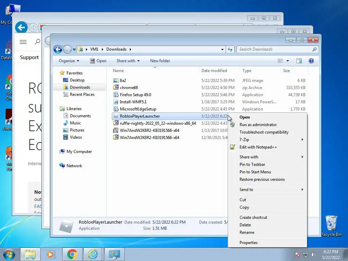Screen dimensions: 348x261
Task: Click the volume speaker tray icon
Action: point(314,255)
